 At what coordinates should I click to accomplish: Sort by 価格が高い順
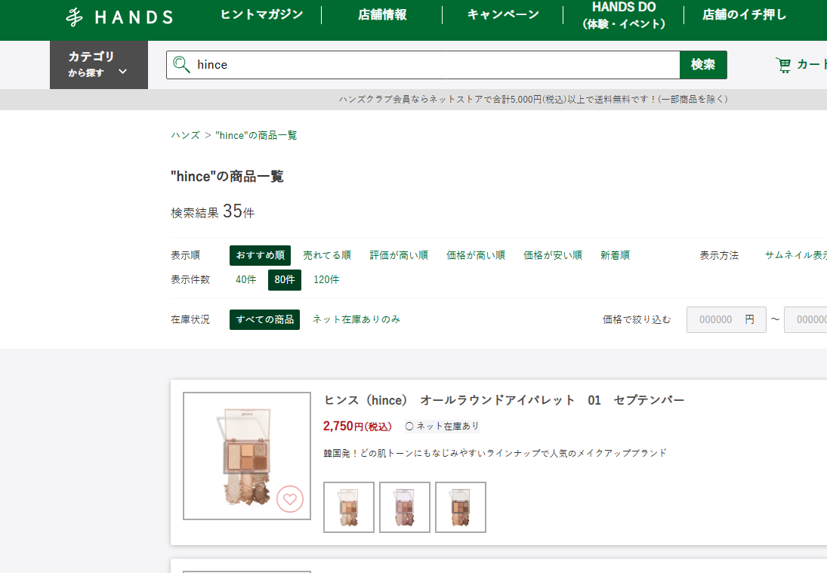(x=476, y=255)
